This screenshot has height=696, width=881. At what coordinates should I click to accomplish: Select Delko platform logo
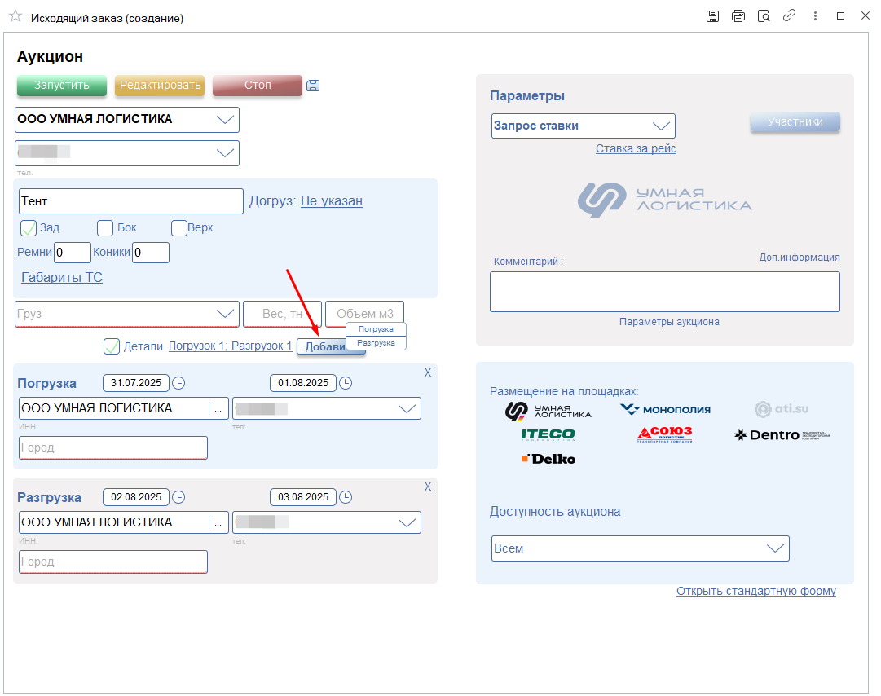click(x=548, y=459)
